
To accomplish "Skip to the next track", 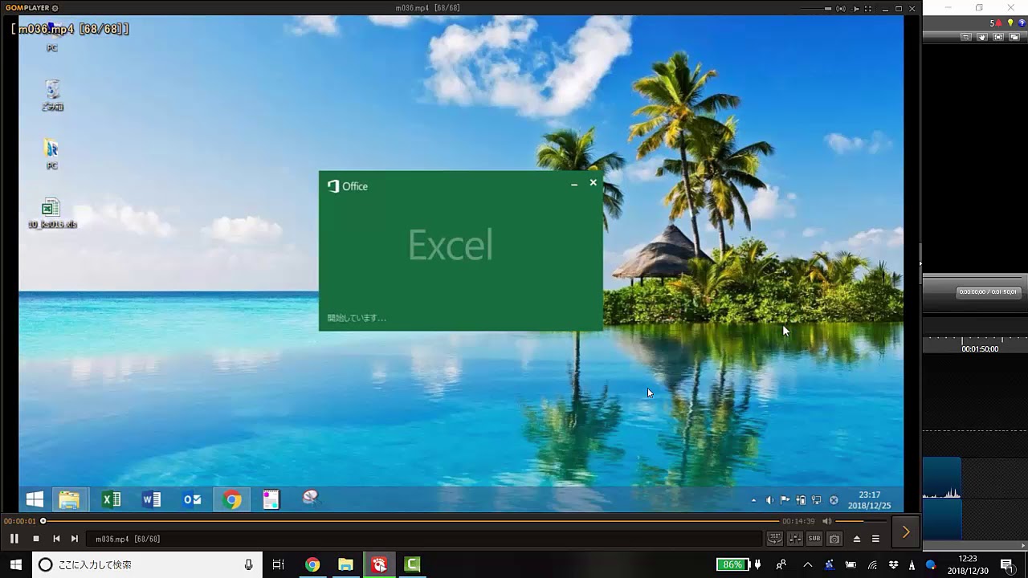I will pos(75,539).
